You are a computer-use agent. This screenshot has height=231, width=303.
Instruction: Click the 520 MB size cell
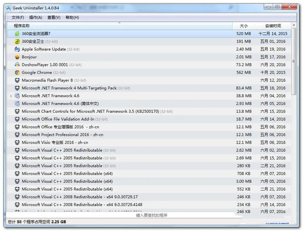[x=244, y=34]
